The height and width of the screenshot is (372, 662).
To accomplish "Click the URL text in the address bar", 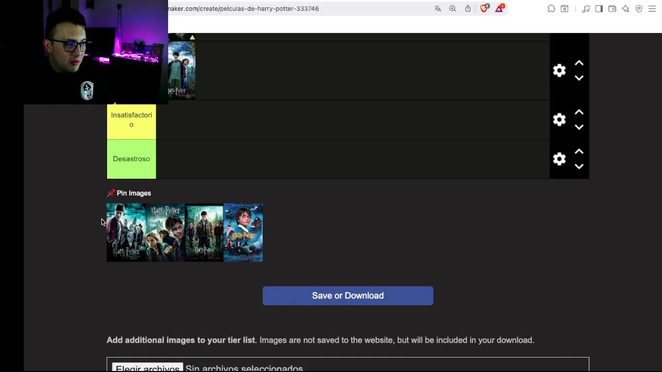I will click(243, 9).
